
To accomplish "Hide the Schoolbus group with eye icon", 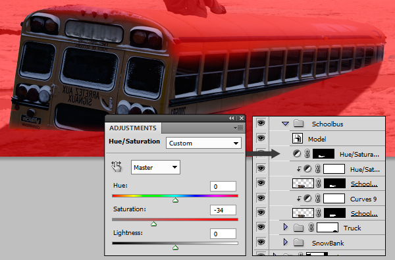I will pyautogui.click(x=261, y=123).
